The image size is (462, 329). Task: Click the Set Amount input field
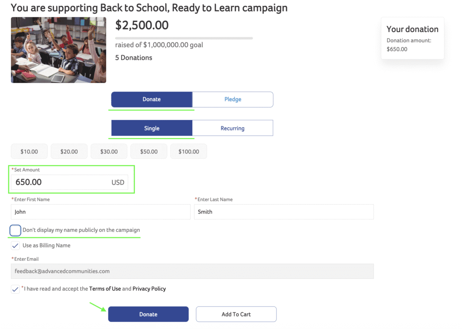[61, 182]
